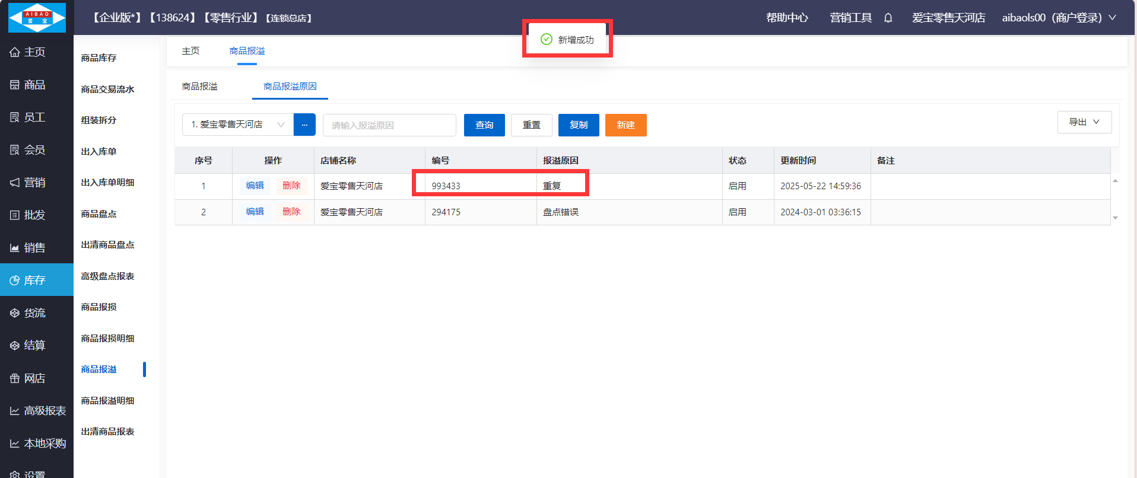The width and height of the screenshot is (1137, 478).
Task: Switch to the 商品报溢 sub-tab
Action: pos(199,87)
